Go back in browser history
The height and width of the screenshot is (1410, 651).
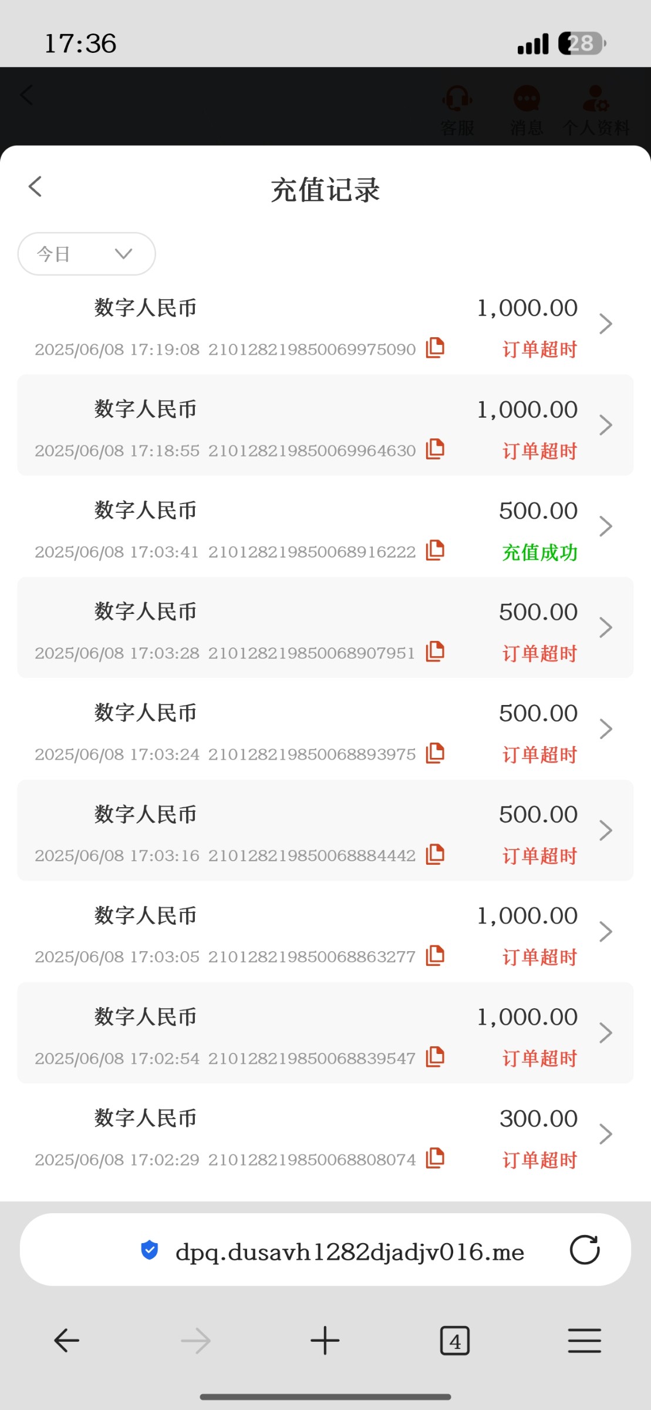tap(66, 1341)
